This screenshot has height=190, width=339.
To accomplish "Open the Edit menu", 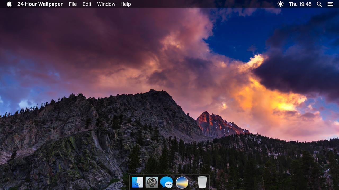I will click(87, 4).
